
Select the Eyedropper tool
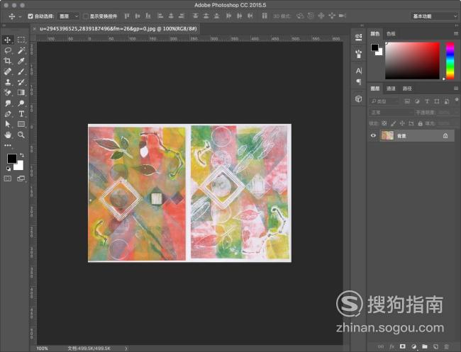tap(21, 61)
